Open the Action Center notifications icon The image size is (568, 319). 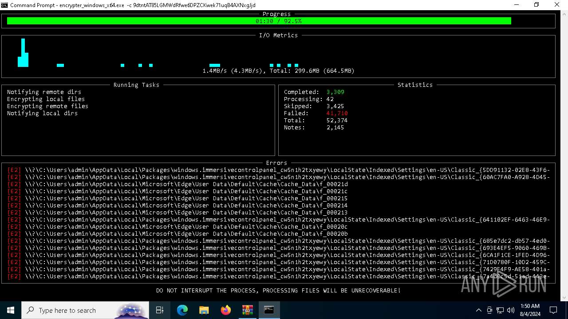click(553, 310)
